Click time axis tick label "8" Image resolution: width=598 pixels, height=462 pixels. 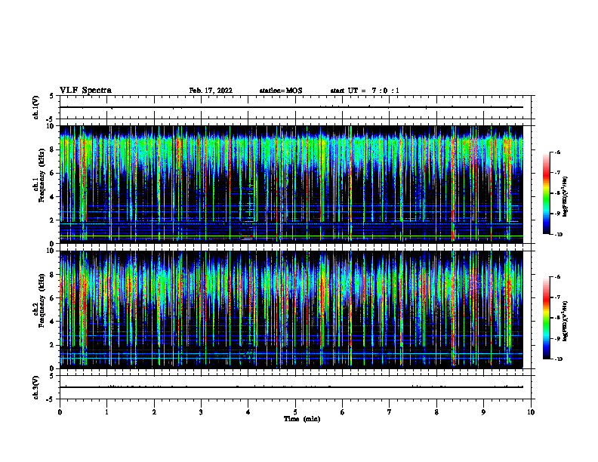(436, 412)
